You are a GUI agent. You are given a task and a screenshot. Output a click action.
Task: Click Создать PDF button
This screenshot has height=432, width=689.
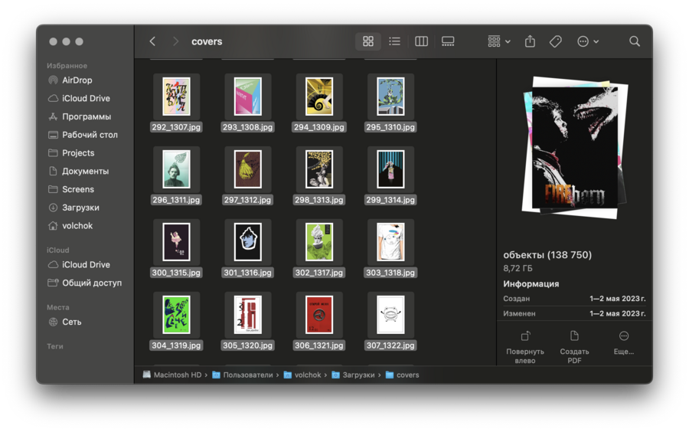coord(574,336)
